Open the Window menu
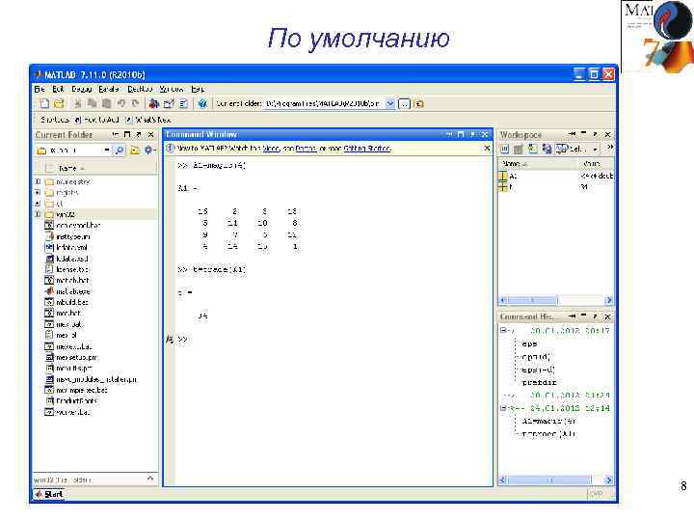The height and width of the screenshot is (521, 694). click(x=172, y=89)
